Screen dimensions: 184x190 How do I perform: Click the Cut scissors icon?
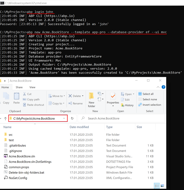pos(24,94)
